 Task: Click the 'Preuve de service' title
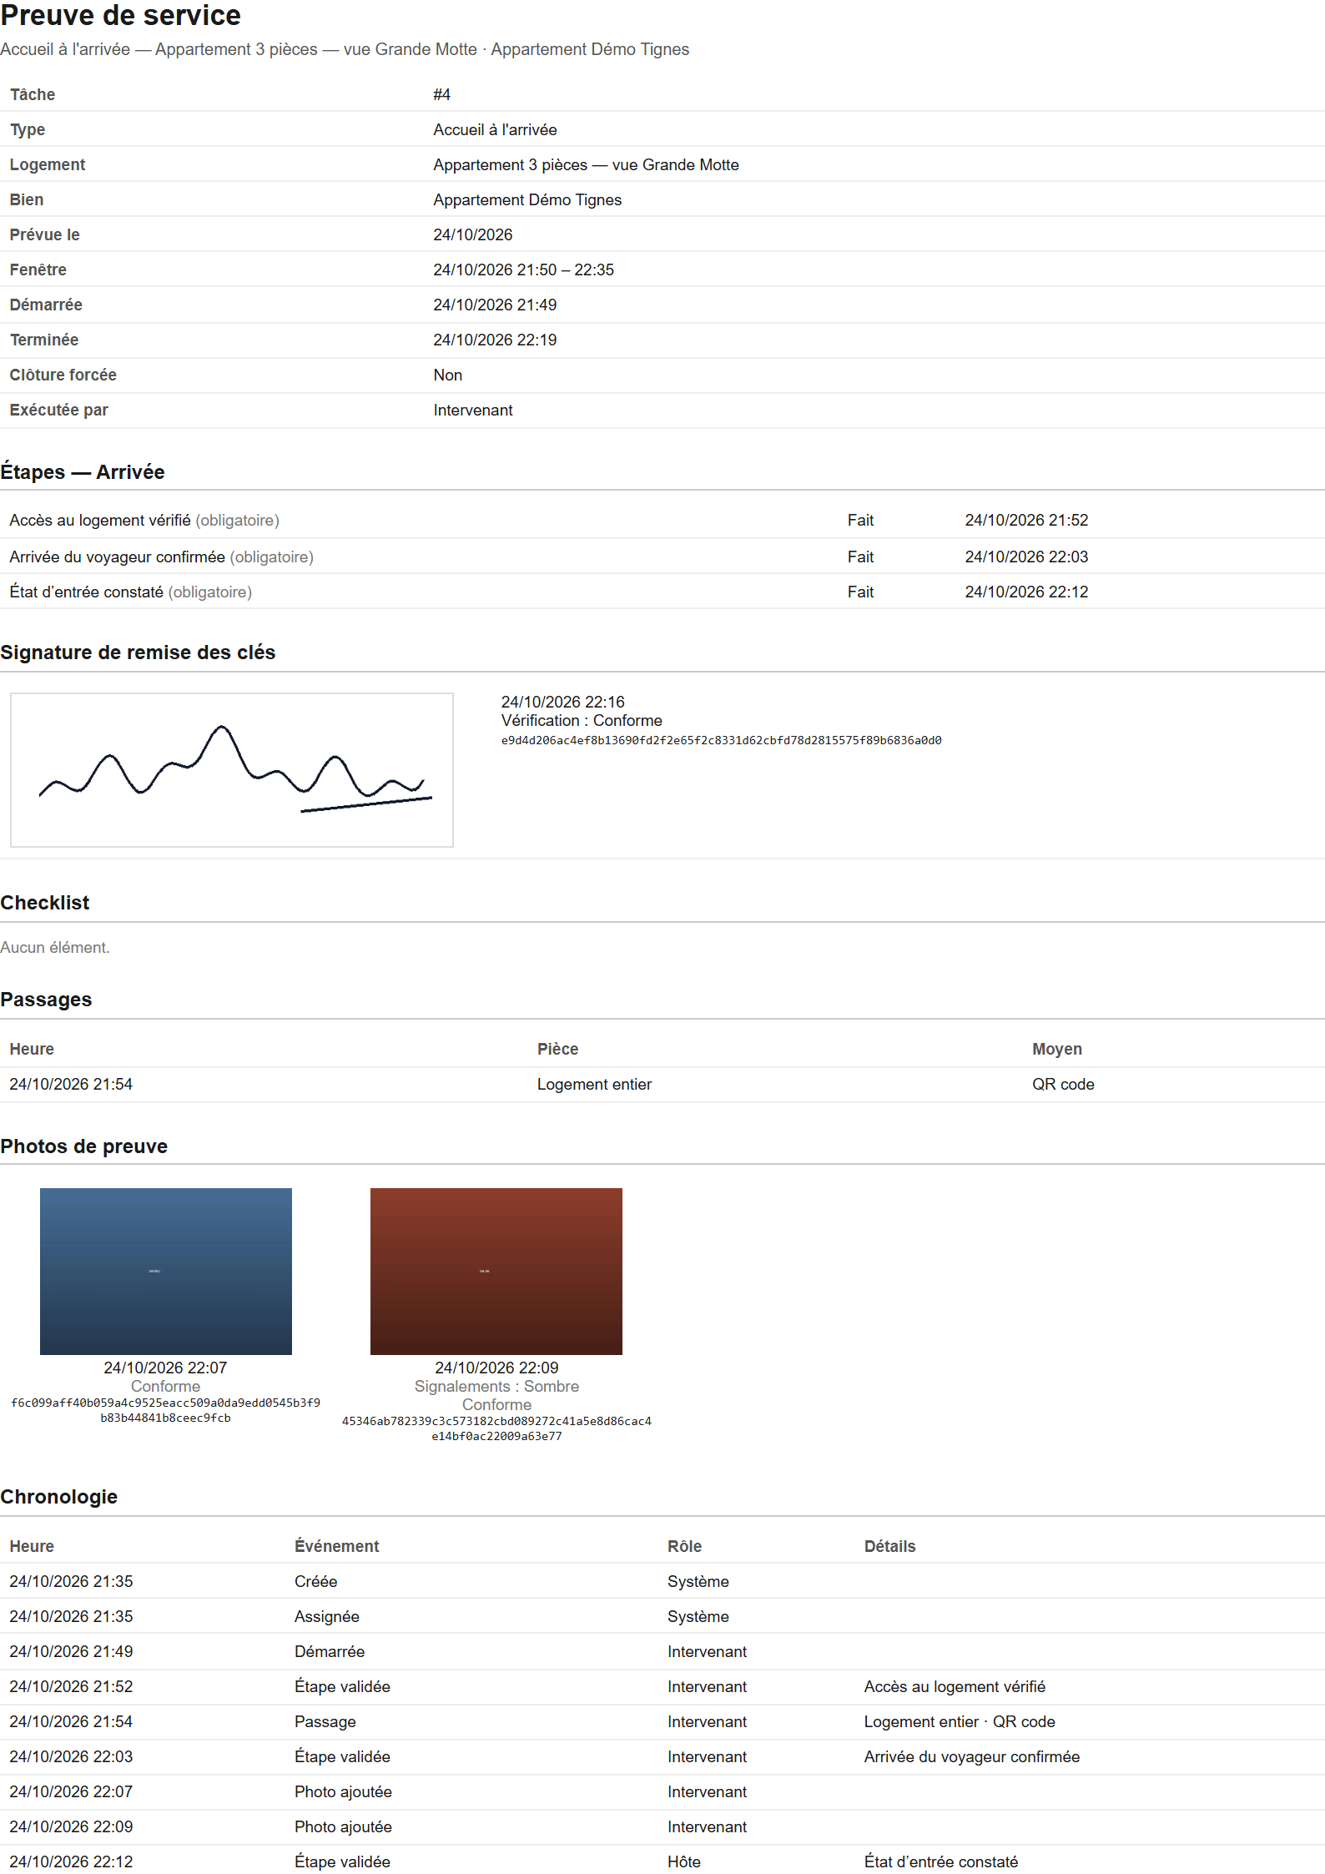coord(121,15)
